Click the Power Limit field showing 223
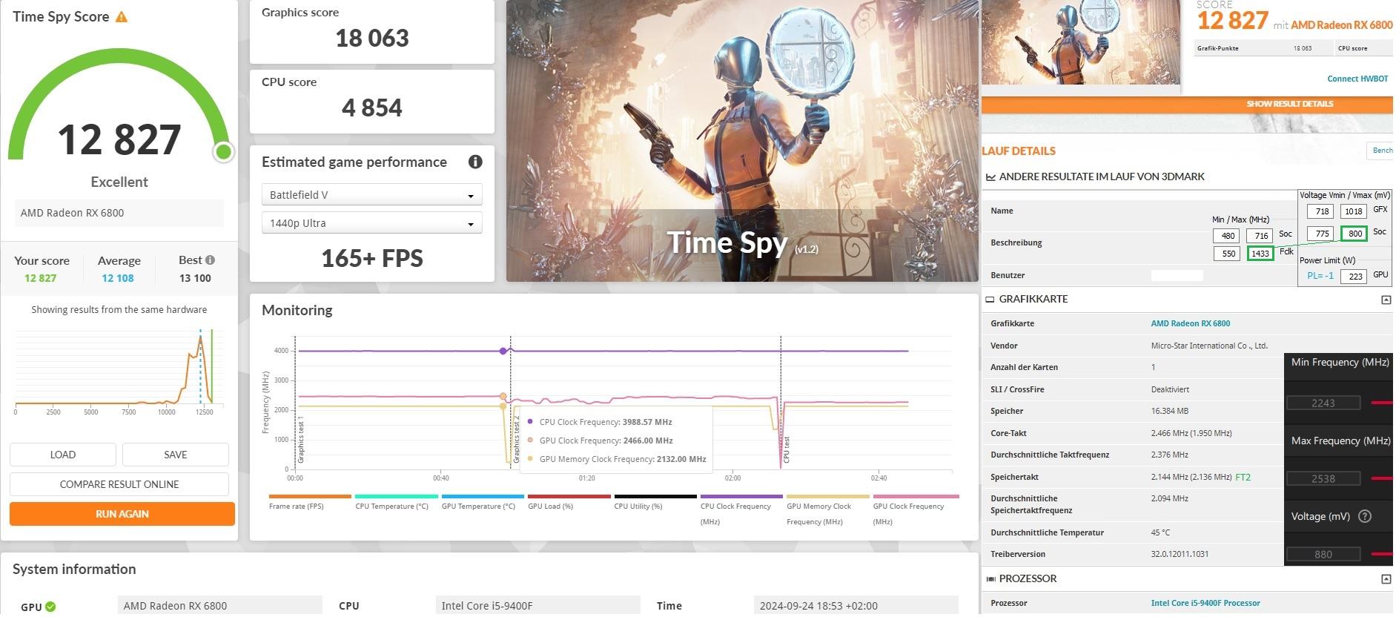Image resolution: width=1396 pixels, height=617 pixels. click(1355, 276)
